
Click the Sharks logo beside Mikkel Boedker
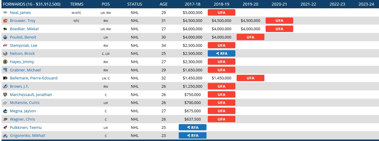coord(5,29)
